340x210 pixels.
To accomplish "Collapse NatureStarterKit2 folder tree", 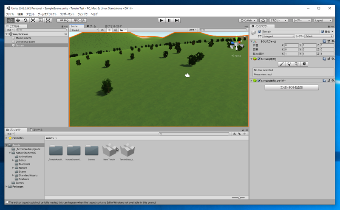I will [x=10, y=153].
